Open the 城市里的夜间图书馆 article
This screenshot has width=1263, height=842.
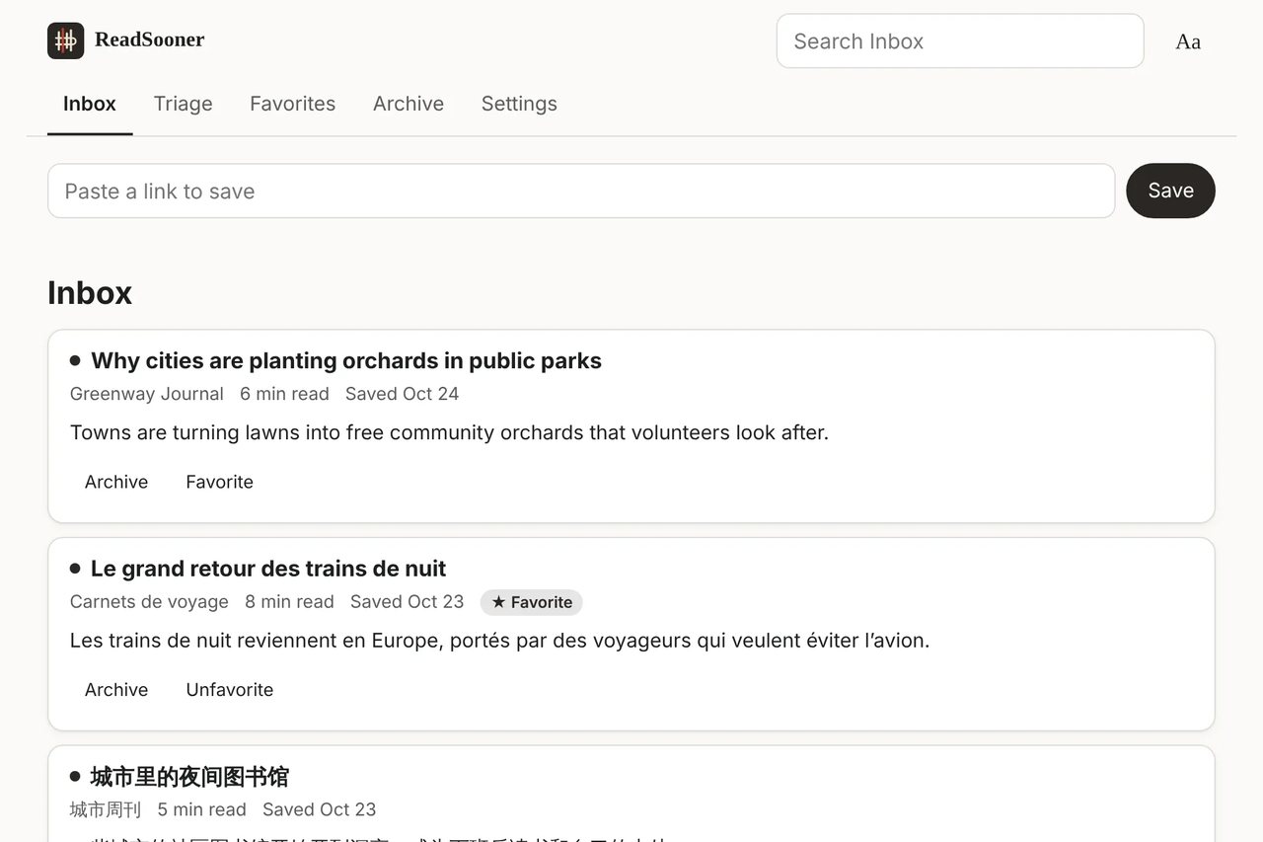[x=189, y=777]
